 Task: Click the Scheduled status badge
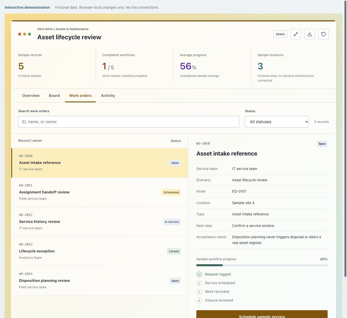coord(171,193)
